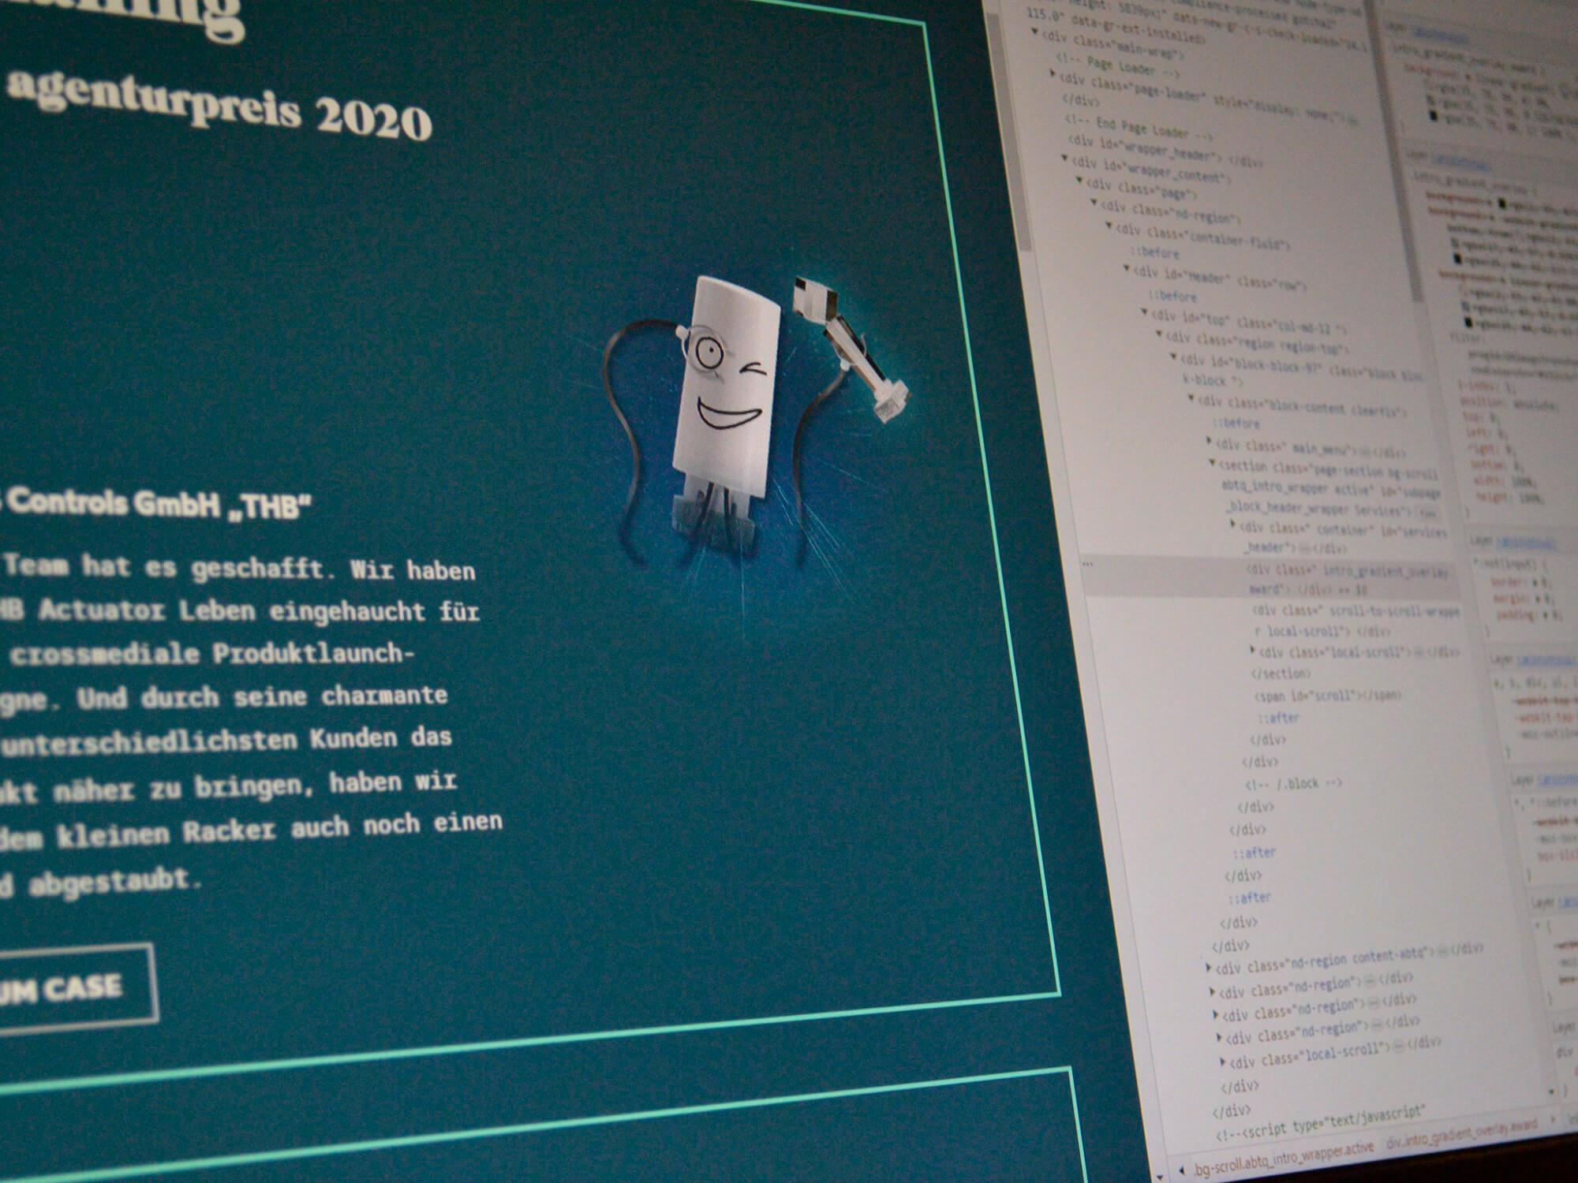The width and height of the screenshot is (1578, 1183).
Task: Click breadcrumb left scroll arrow in DevTools
Action: click(x=1182, y=1170)
